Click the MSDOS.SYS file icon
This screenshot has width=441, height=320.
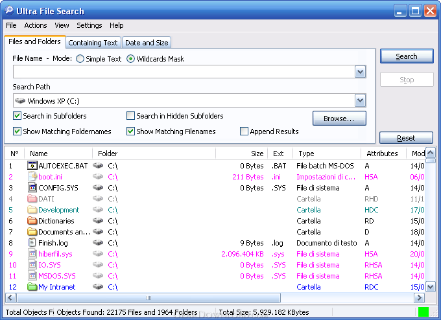[32, 276]
